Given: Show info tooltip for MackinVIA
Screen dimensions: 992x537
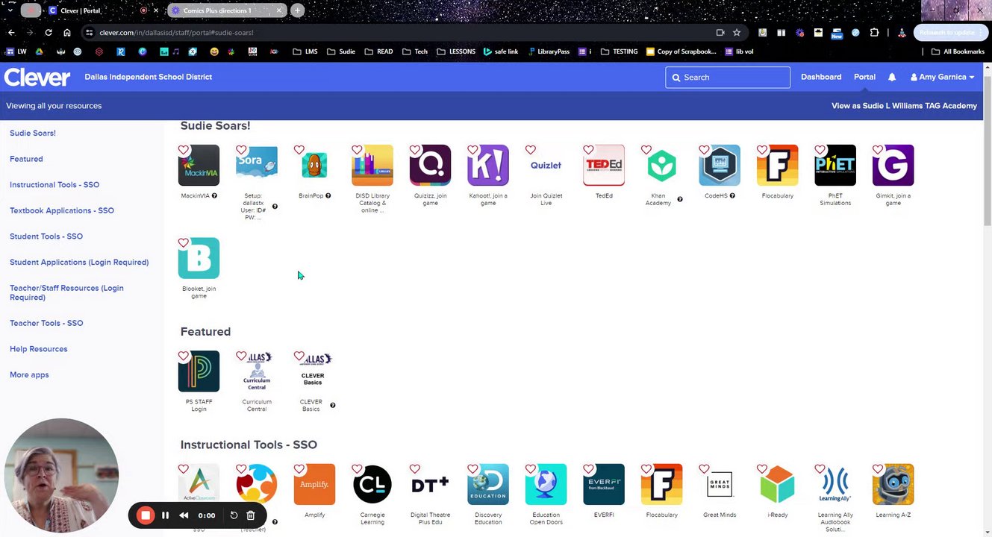Looking at the screenshot, I should click(x=214, y=195).
